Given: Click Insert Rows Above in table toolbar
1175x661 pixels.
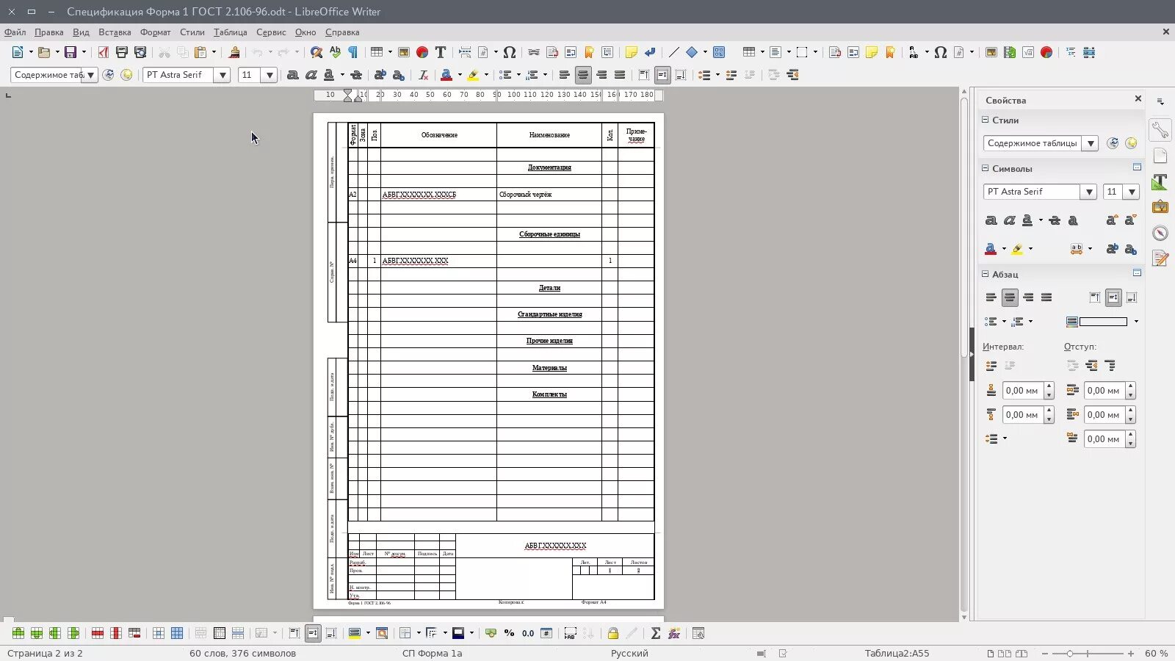Looking at the screenshot, I should click(x=18, y=633).
